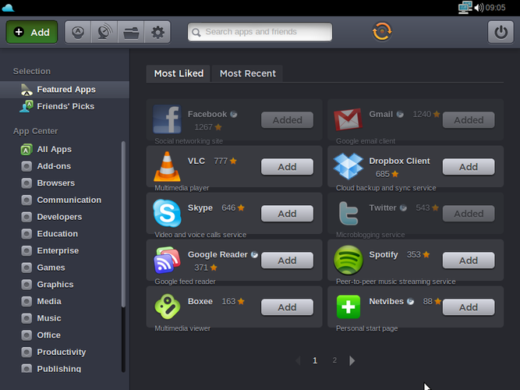This screenshot has height=390, width=520.
Task: Click the next page arrow
Action: (x=352, y=360)
